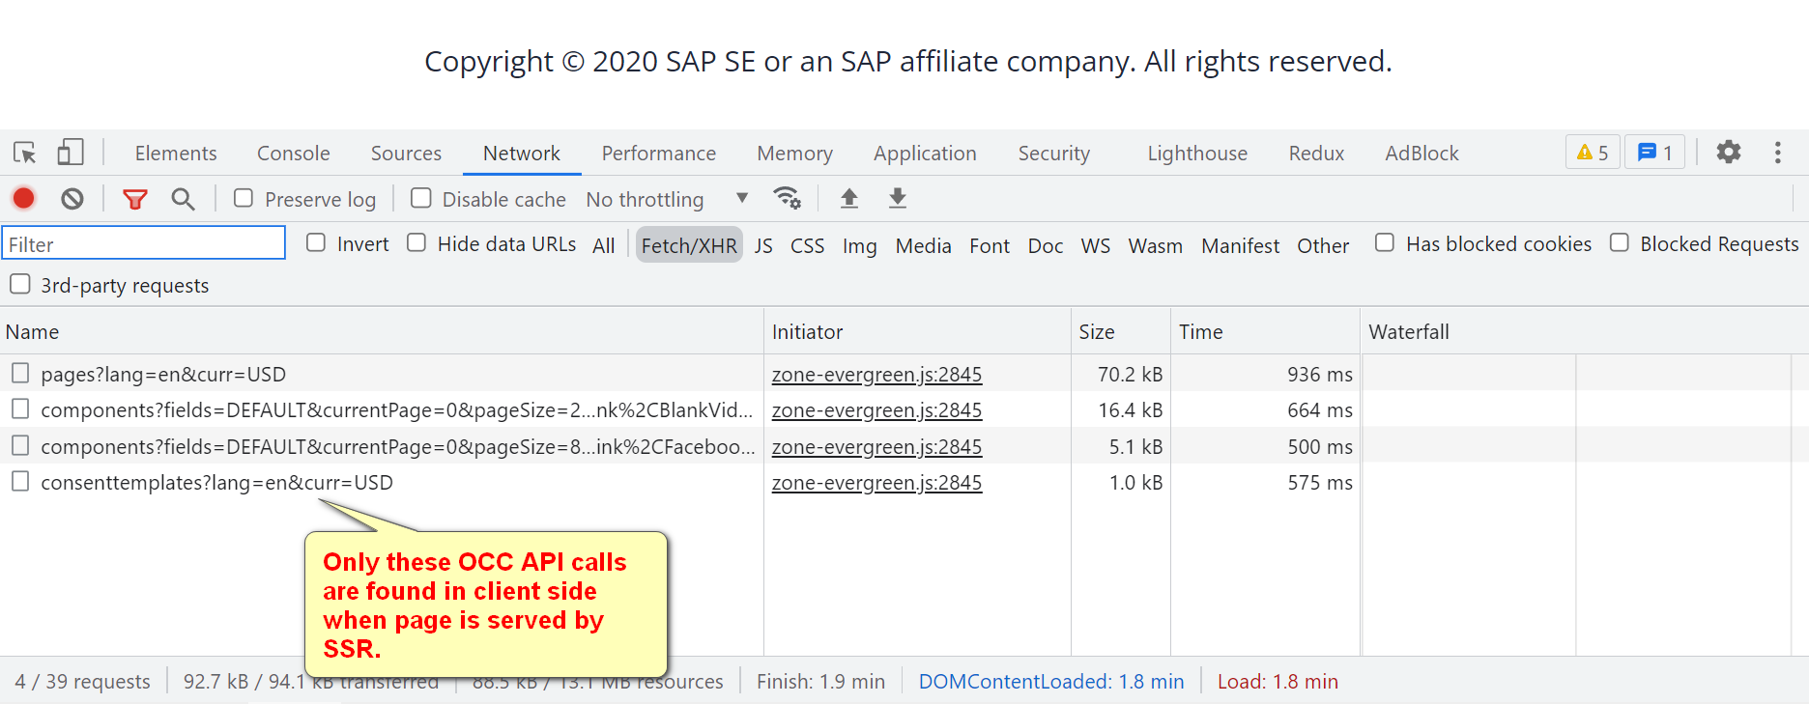The height and width of the screenshot is (704, 1809).
Task: Enable the Preserve log checkbox
Action: tap(244, 198)
